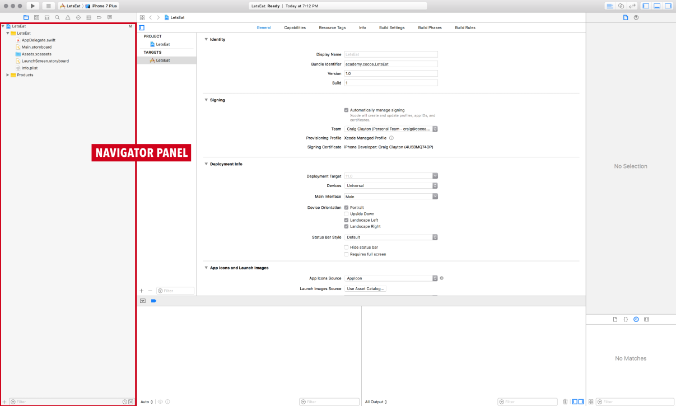Toggle the Utilities panel visibility
This screenshot has height=406, width=676.
tap(668, 6)
